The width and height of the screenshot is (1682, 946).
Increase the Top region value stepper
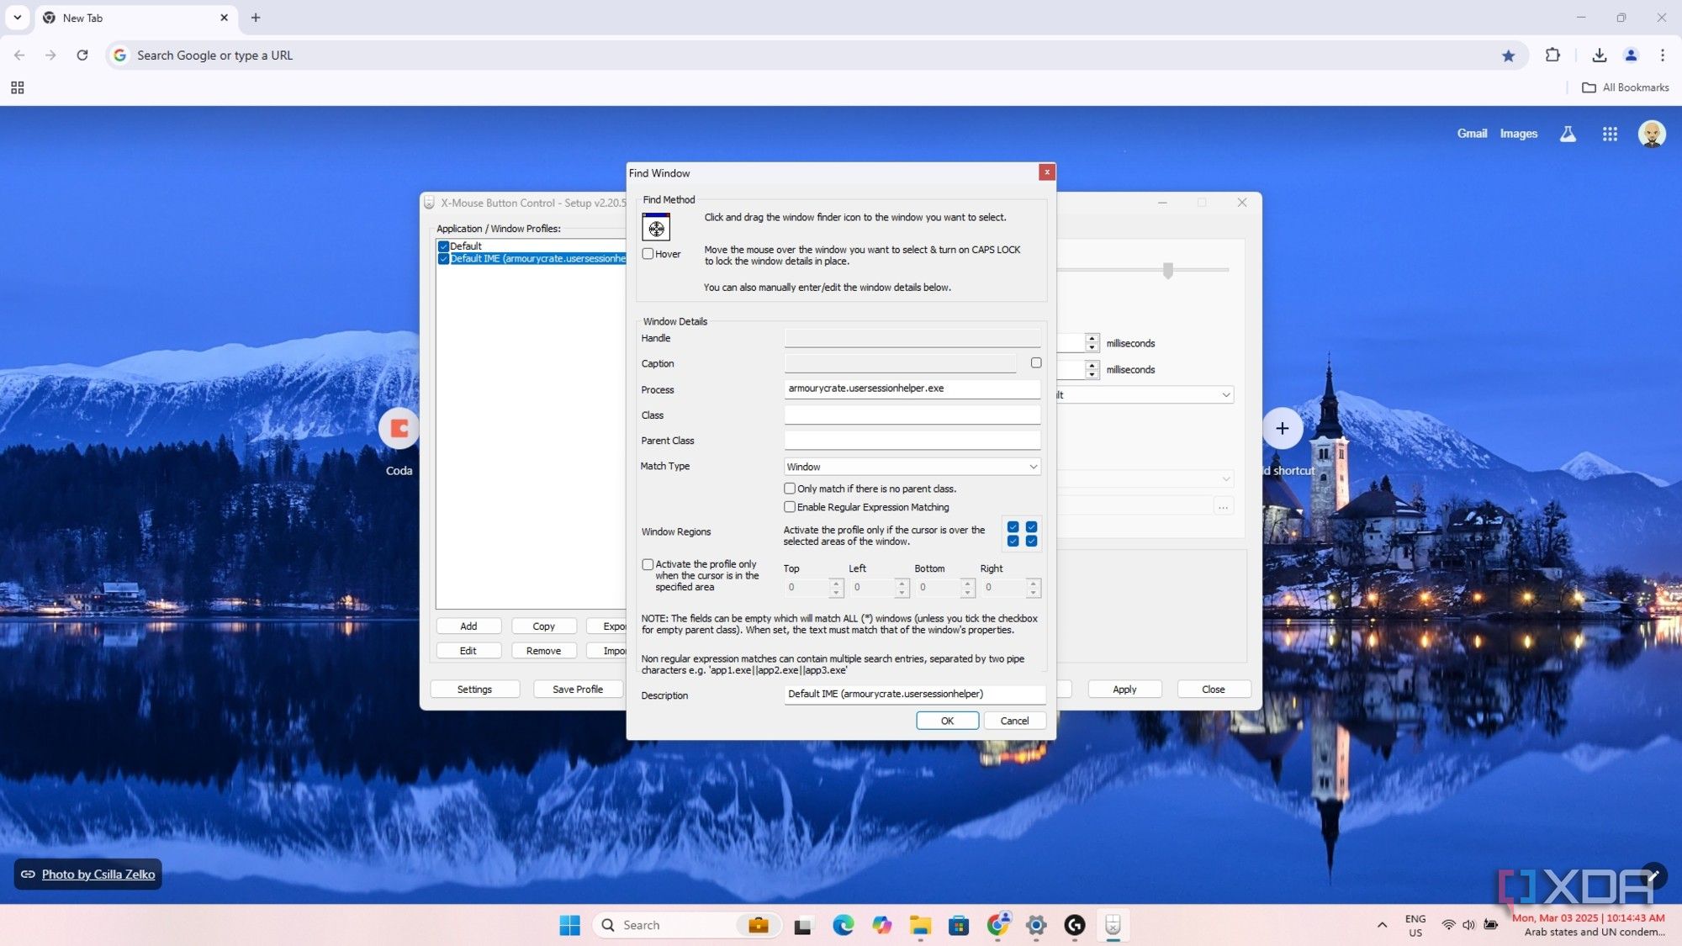coord(836,583)
